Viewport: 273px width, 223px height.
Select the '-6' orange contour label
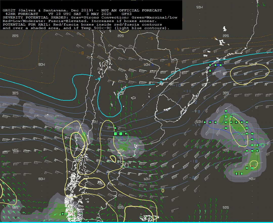click(x=177, y=49)
